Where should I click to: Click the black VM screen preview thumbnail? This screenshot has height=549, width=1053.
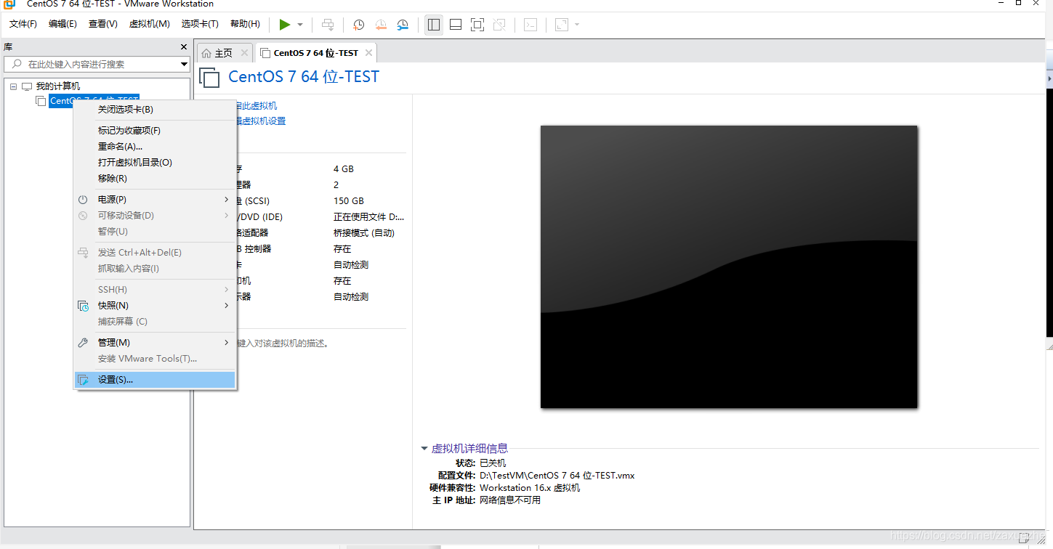(729, 267)
